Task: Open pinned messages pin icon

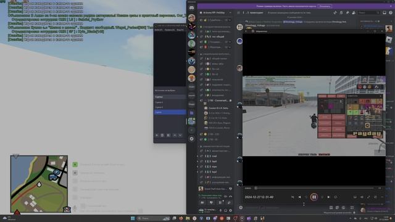Action: [x=347, y=12]
